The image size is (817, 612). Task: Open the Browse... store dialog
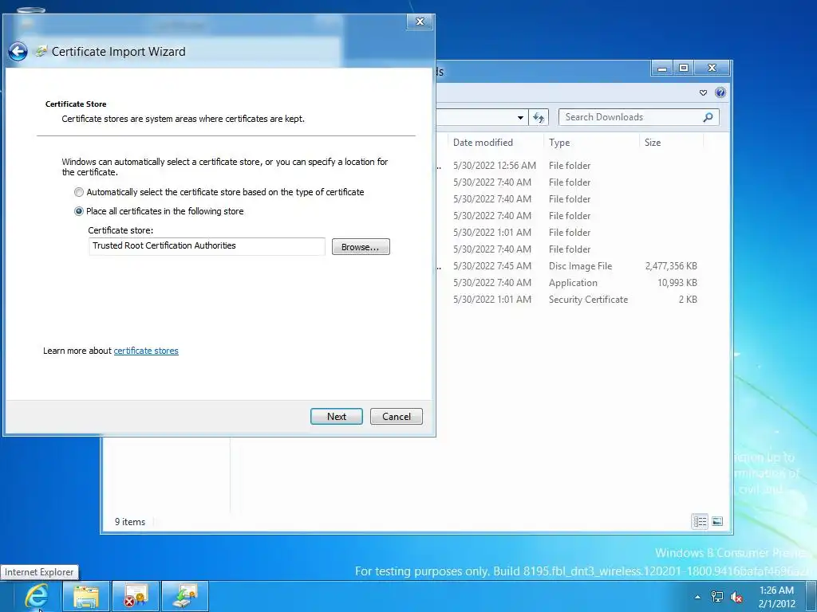click(361, 247)
